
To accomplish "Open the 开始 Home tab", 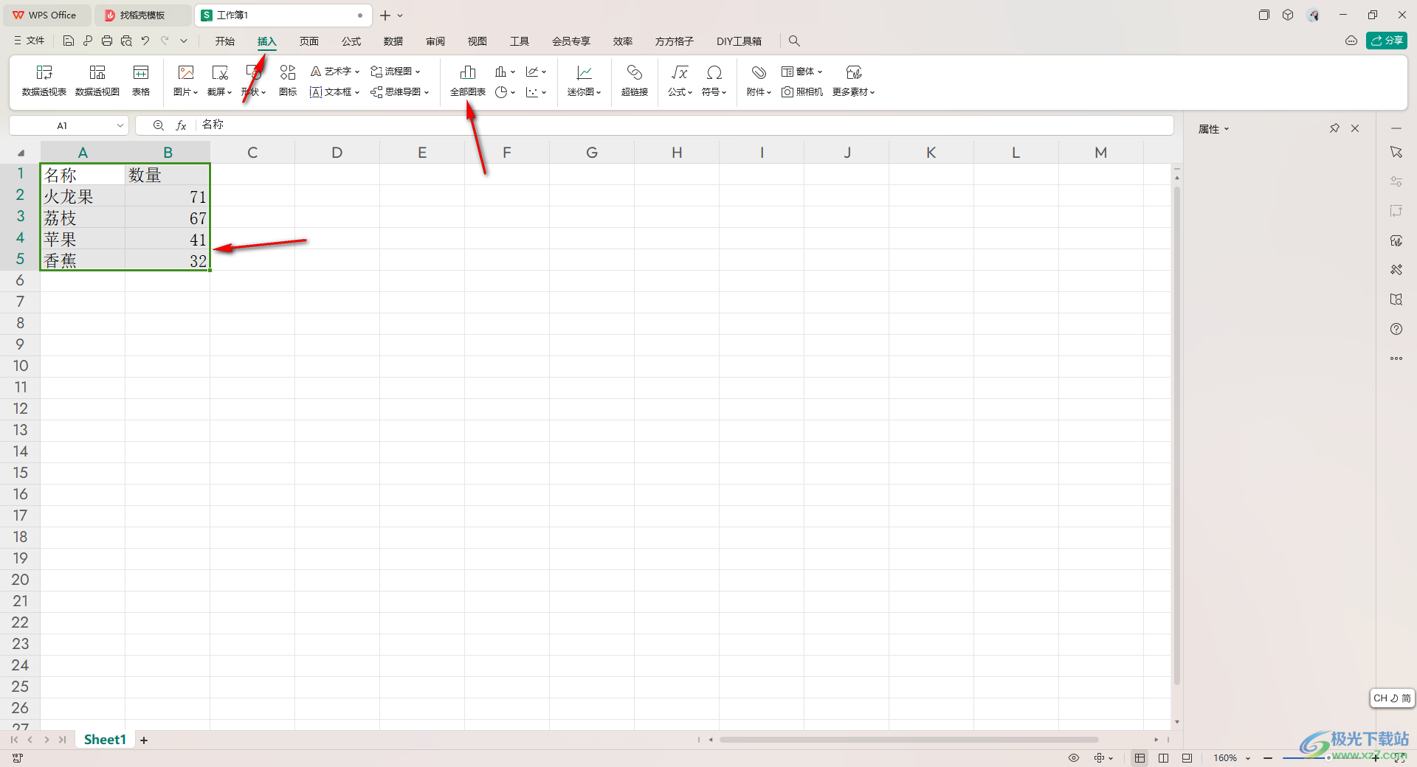I will point(225,41).
